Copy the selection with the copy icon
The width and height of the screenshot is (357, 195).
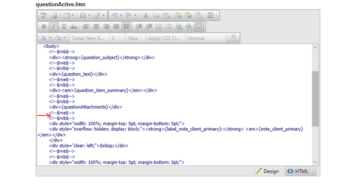tap(156, 15)
